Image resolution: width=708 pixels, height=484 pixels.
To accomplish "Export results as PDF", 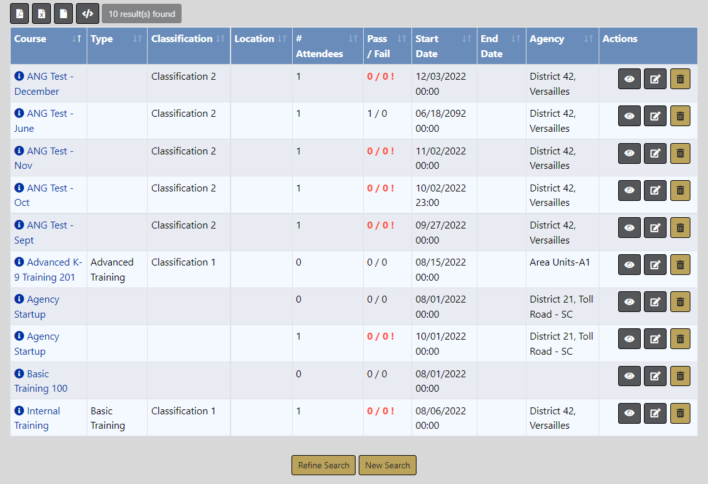I will [x=20, y=13].
